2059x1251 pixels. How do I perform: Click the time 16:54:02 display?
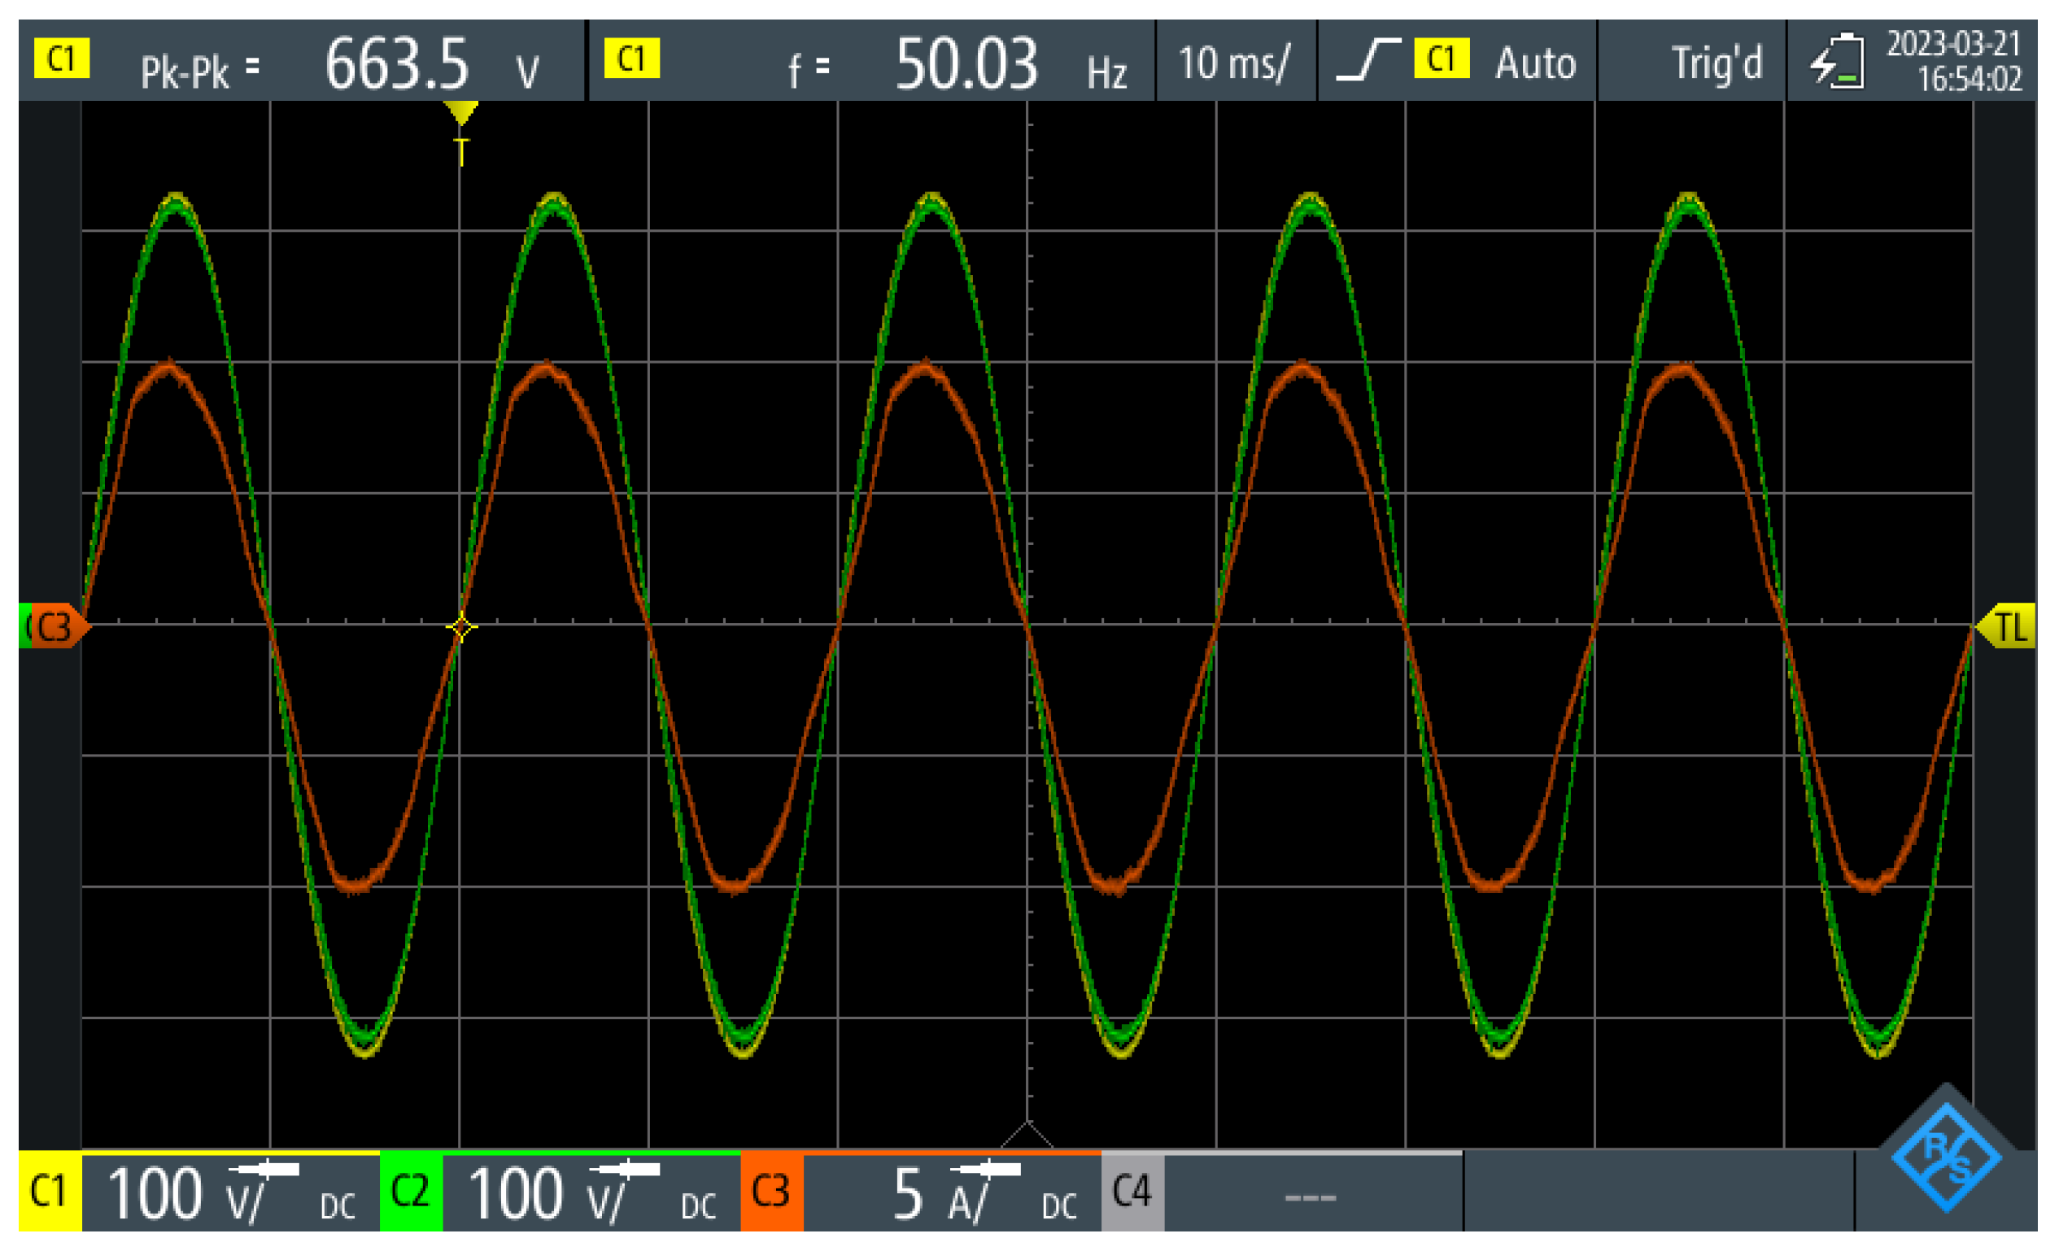[1969, 80]
